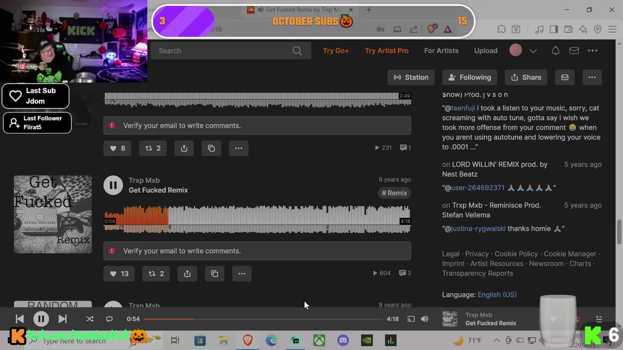623x350 pixels.
Task: Open the next-up queue icon
Action: click(599, 319)
